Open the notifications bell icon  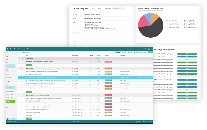coord(149,49)
